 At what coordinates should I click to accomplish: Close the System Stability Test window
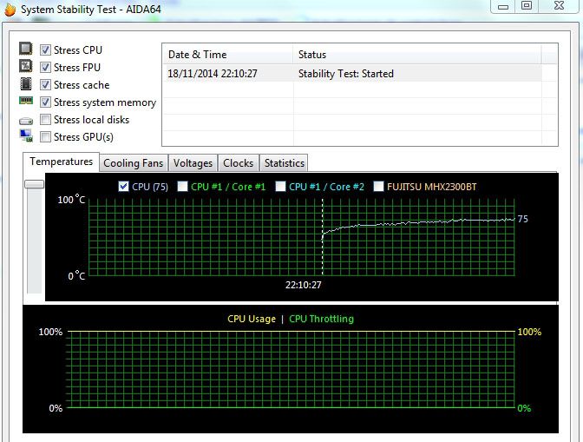pos(559,5)
